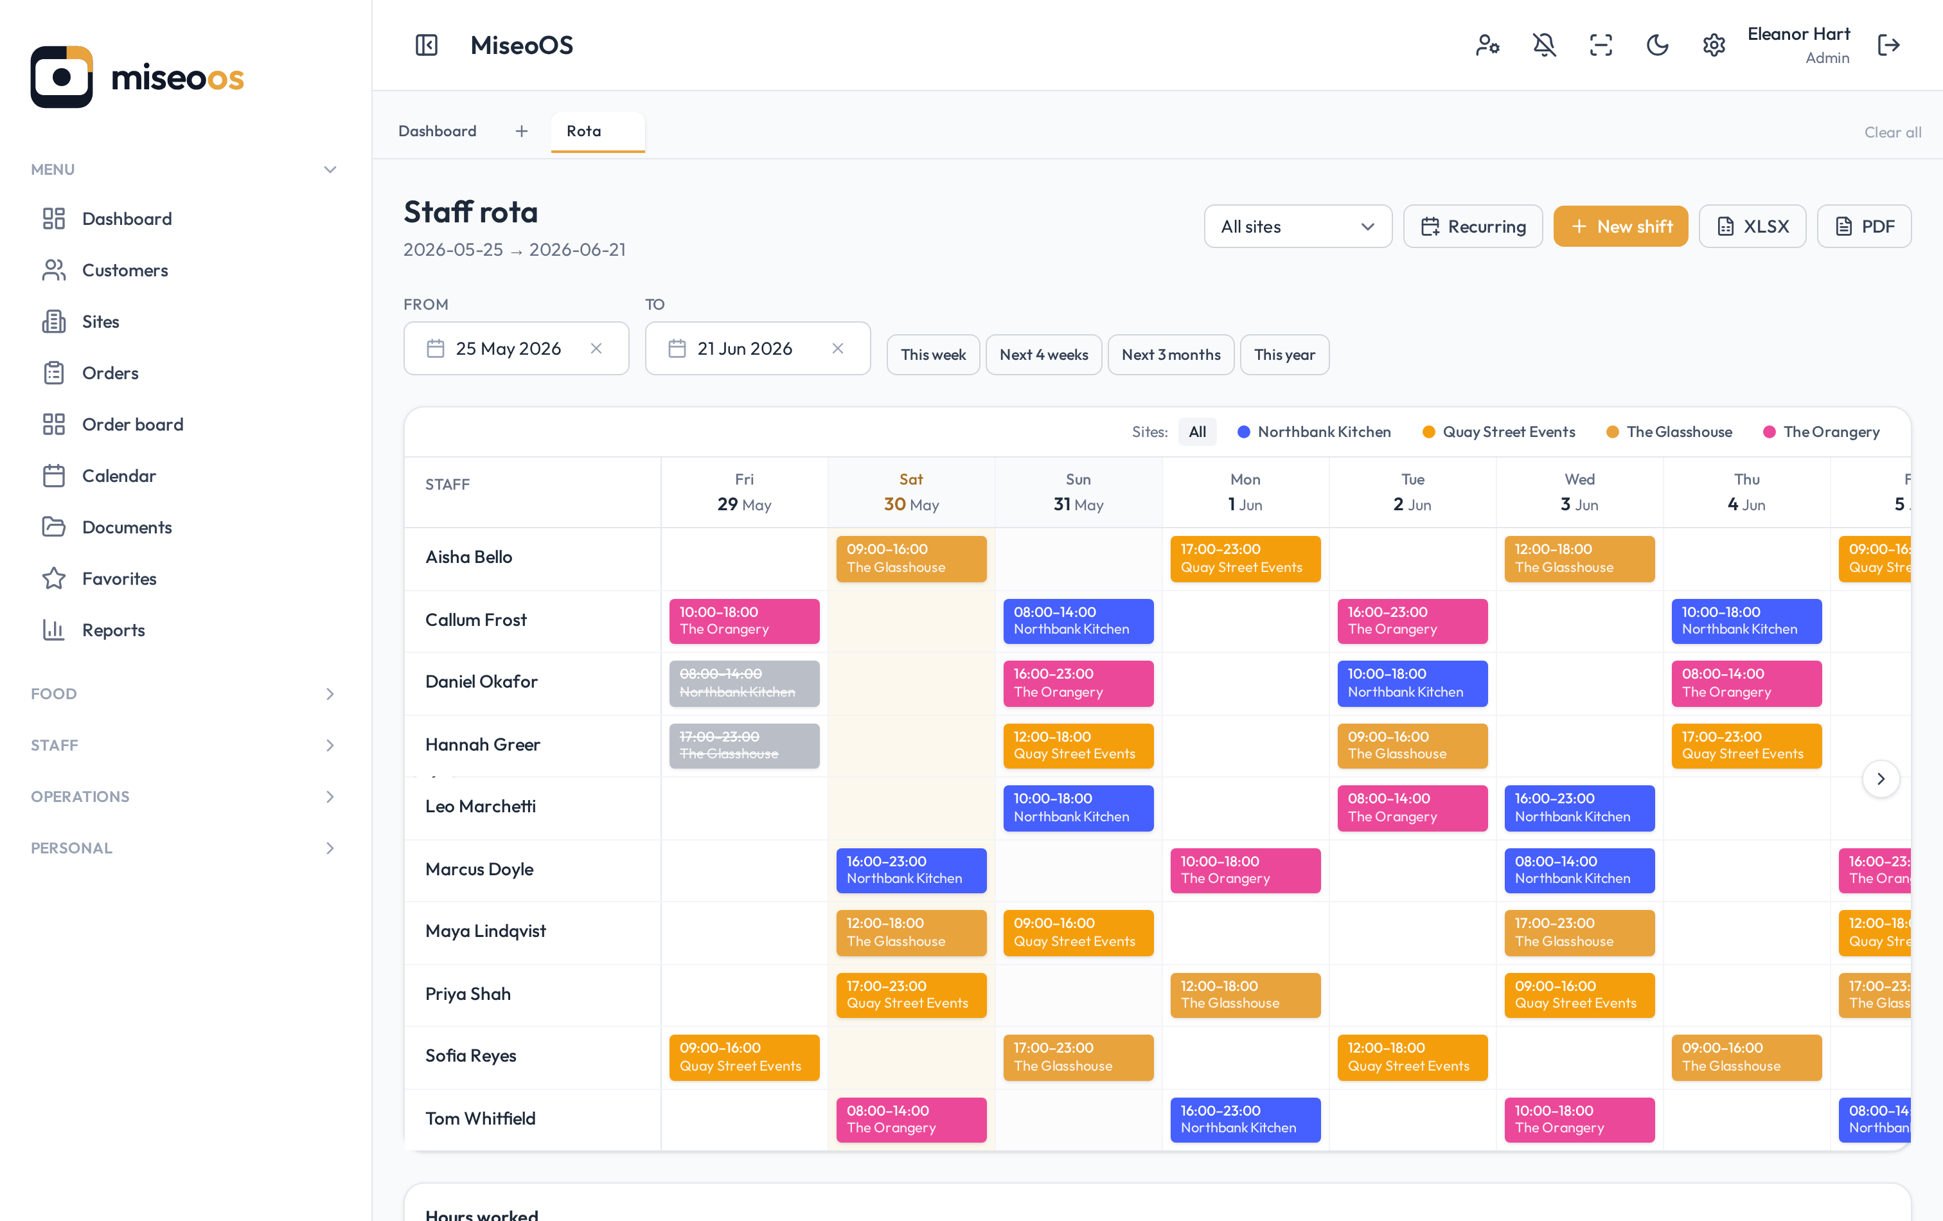
Task: Open Dashboard in sidebar menu
Action: (186, 218)
